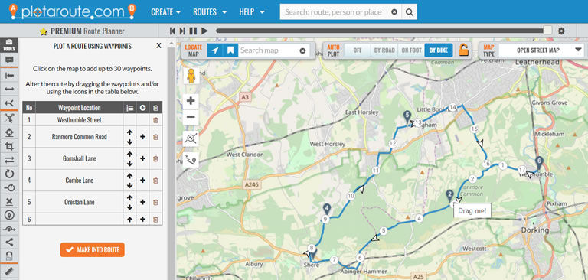Select Ranmore Common Road waypoint cell
Image resolution: width=588 pixels, height=280 pixels.
pyautogui.click(x=80, y=137)
